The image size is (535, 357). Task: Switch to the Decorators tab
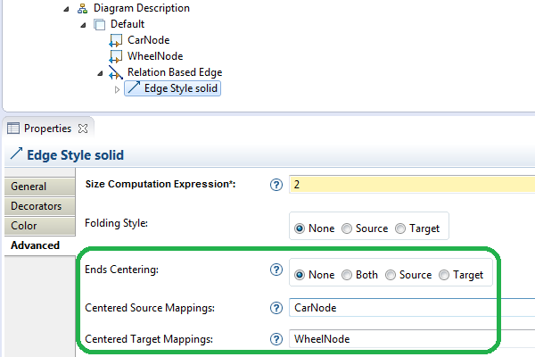pos(37,206)
